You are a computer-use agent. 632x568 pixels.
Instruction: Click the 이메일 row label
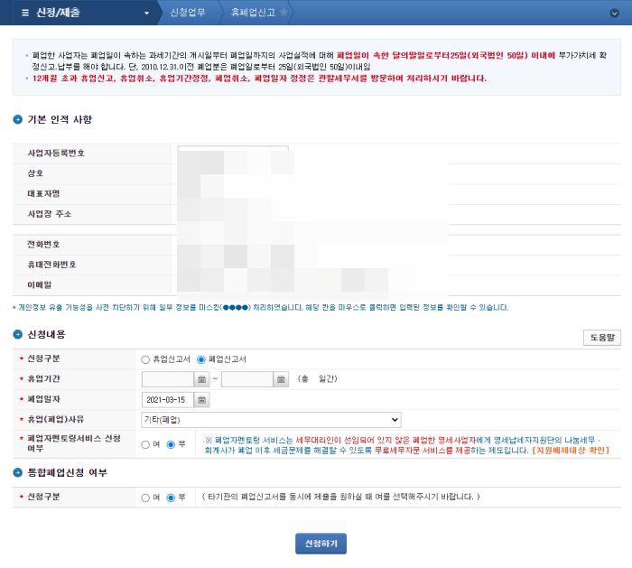click(40, 285)
